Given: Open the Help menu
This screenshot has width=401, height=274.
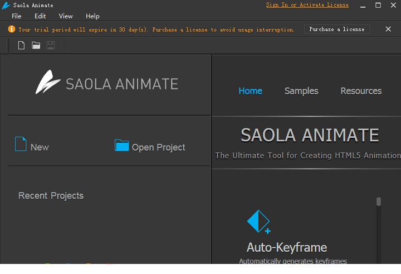Looking at the screenshot, I should coord(92,16).
